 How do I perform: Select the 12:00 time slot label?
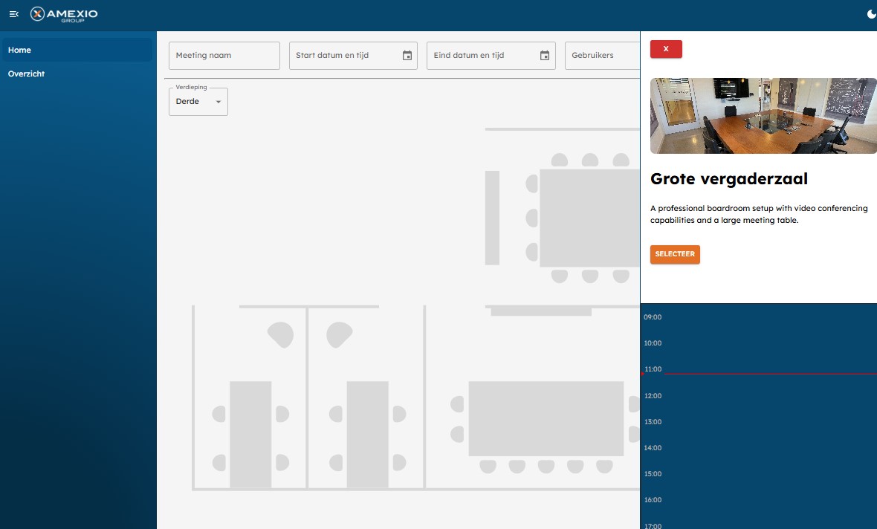point(653,396)
